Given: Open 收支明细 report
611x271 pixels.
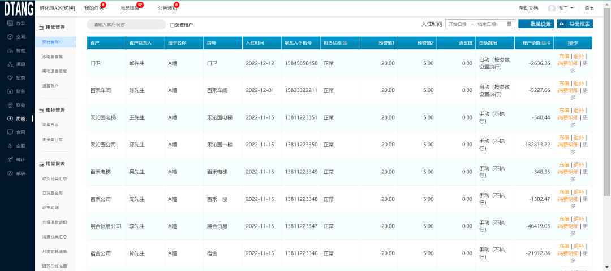Looking at the screenshot, I should click(x=50, y=208).
